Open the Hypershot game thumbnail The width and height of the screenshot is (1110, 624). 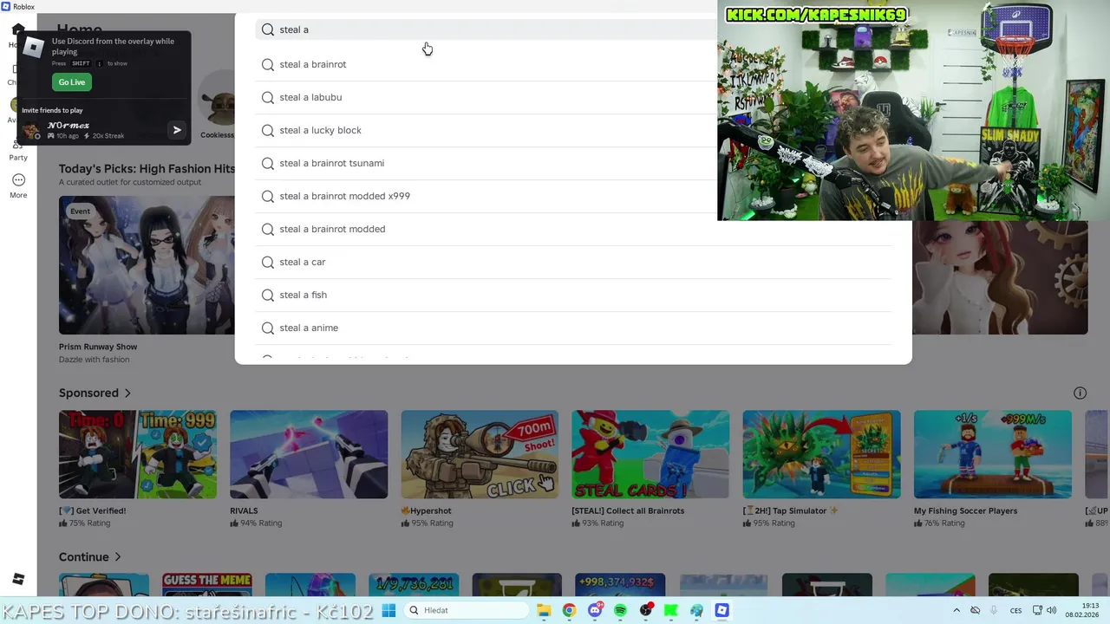coord(480,454)
